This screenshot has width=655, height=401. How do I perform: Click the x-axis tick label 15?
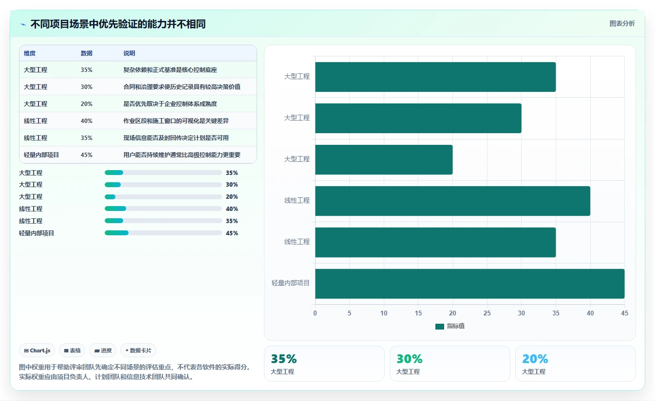coord(418,314)
